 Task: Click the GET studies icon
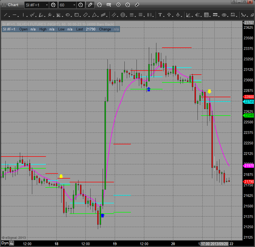(109, 5)
